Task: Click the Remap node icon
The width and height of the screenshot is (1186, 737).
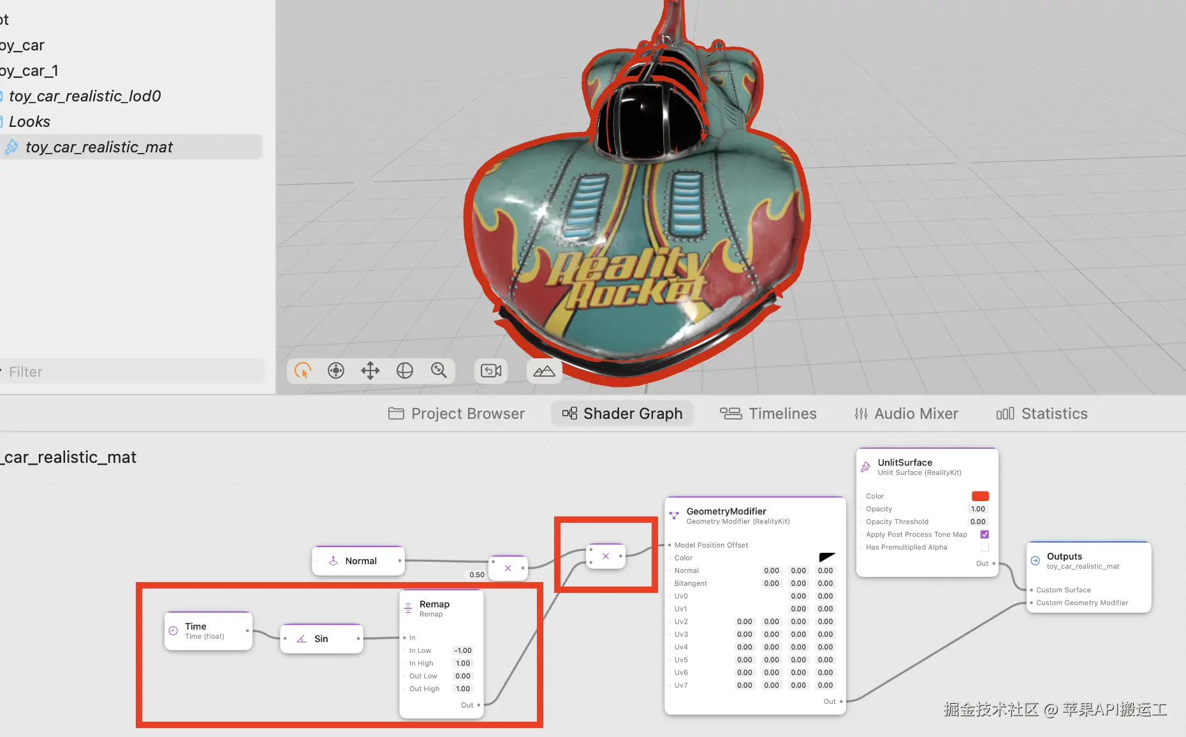Action: pyautogui.click(x=408, y=608)
